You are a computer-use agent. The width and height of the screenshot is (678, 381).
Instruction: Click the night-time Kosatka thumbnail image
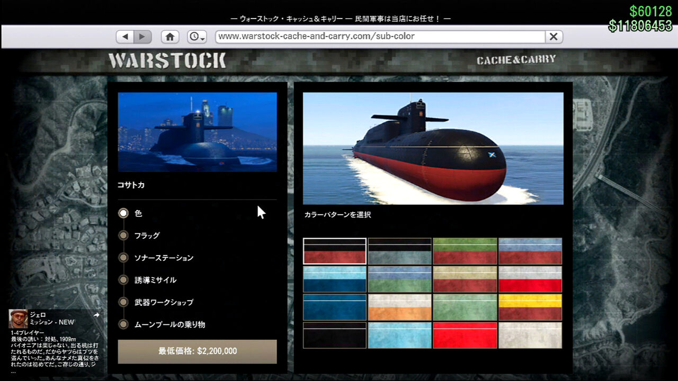point(197,132)
